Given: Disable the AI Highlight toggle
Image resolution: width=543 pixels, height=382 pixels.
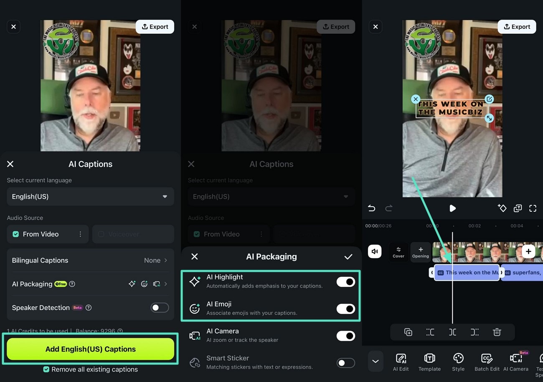Looking at the screenshot, I should (x=346, y=282).
